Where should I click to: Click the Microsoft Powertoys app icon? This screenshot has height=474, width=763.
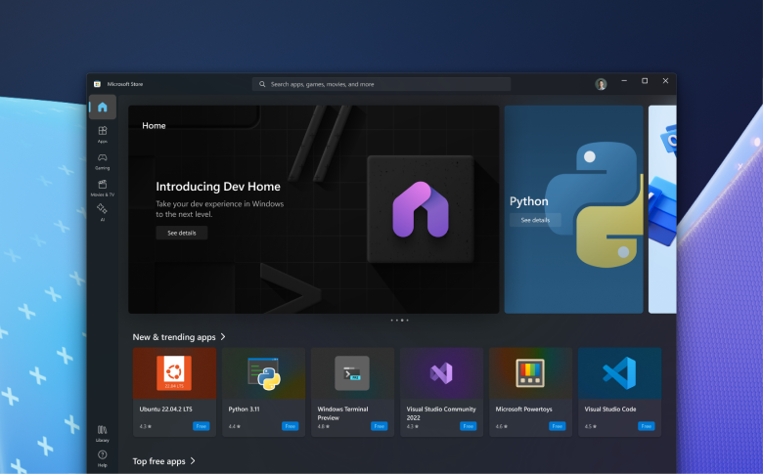tap(530, 373)
